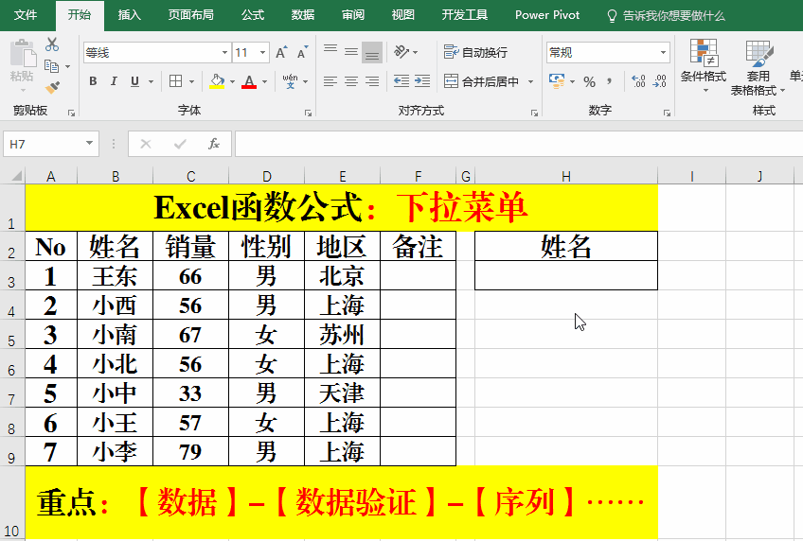Click the Increase Decimal icon
The width and height of the screenshot is (803, 541).
[x=637, y=82]
